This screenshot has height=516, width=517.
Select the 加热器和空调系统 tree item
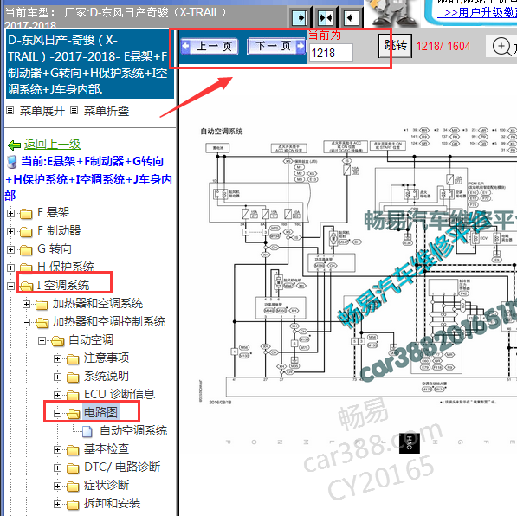click(98, 303)
